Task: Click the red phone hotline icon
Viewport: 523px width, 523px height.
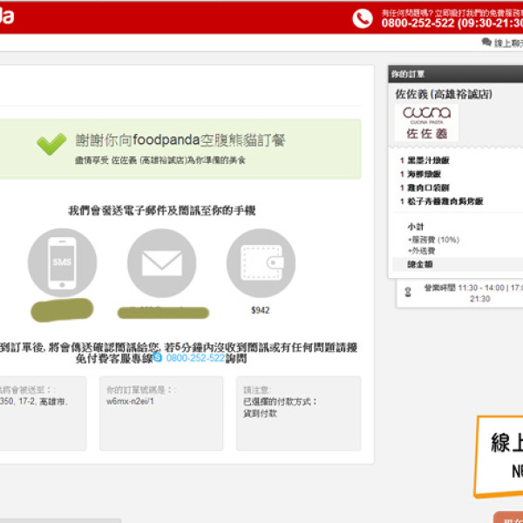Action: coord(363,17)
